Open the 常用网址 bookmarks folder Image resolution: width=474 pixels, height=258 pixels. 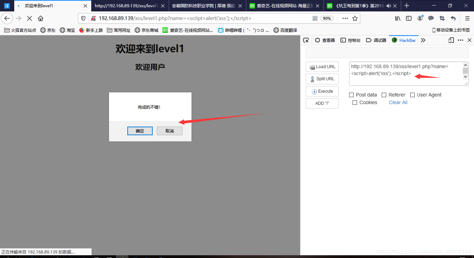(x=119, y=30)
